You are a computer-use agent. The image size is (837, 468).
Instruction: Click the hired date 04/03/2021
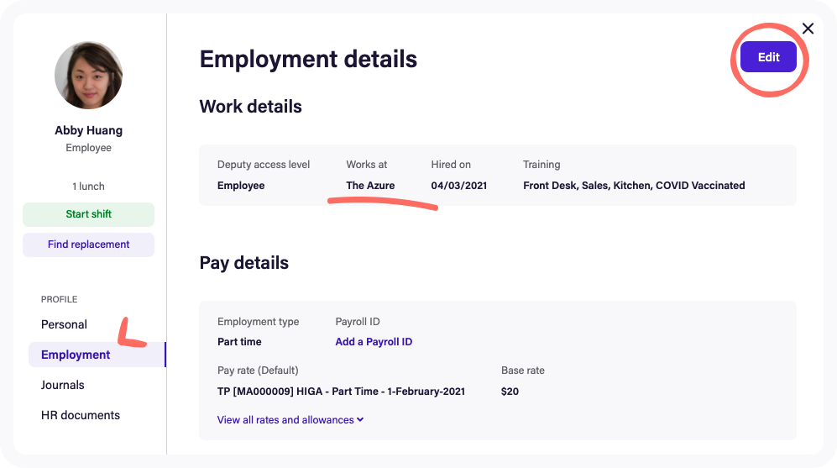pos(458,186)
